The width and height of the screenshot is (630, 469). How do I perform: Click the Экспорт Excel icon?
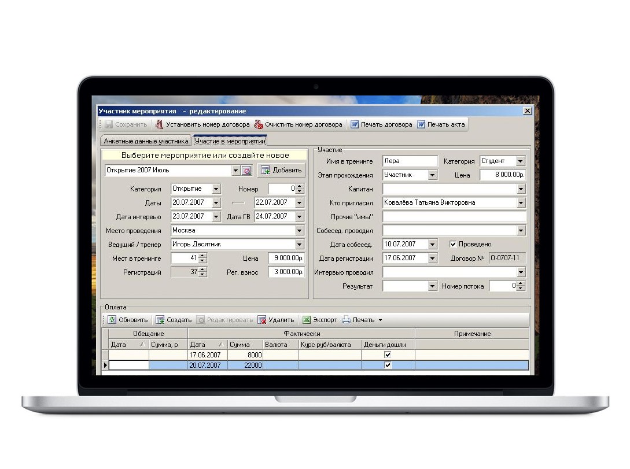click(307, 320)
